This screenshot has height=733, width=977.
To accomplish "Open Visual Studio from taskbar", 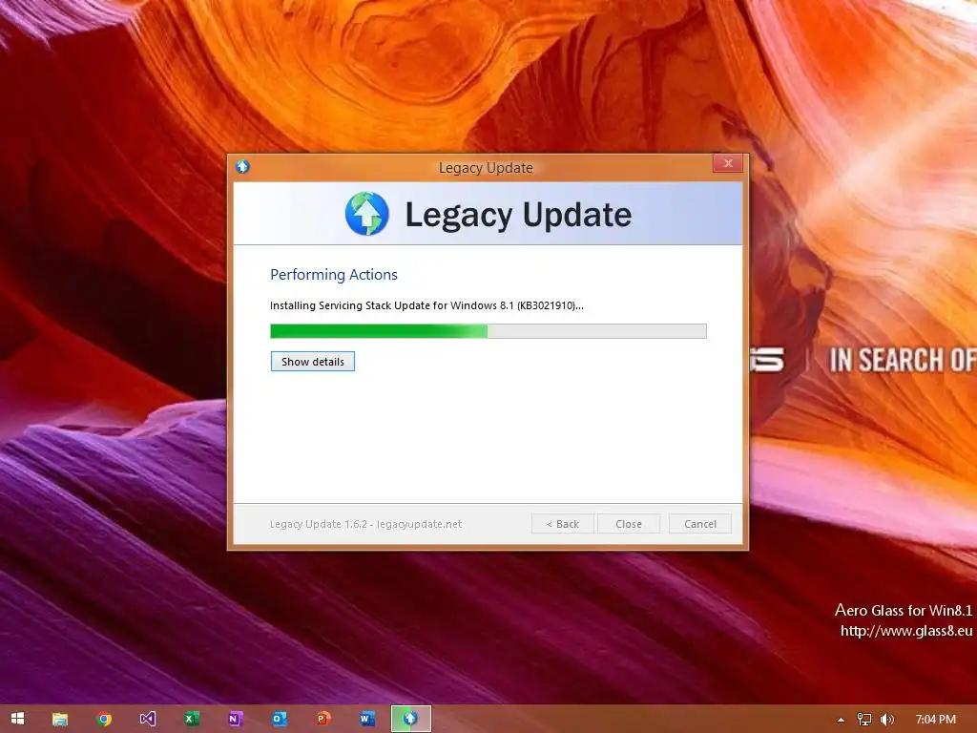I will pyautogui.click(x=148, y=719).
